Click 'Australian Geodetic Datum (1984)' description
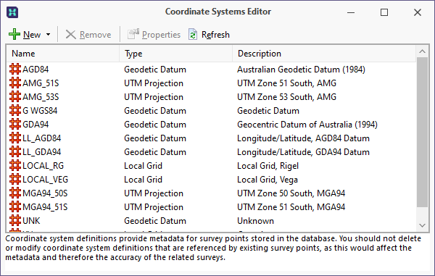This screenshot has height=276, width=435. tap(301, 70)
